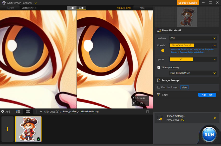Enable the Keep the Prompt checkbox

159,87
